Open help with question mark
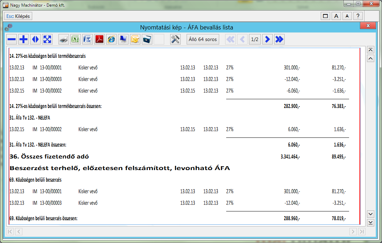The image size is (382, 243). (x=358, y=16)
